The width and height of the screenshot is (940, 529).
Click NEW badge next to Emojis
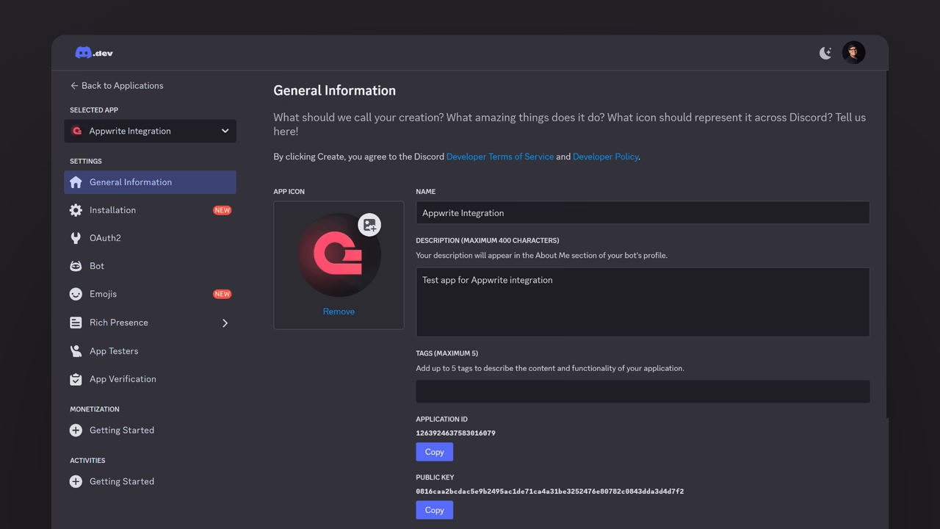[222, 294]
